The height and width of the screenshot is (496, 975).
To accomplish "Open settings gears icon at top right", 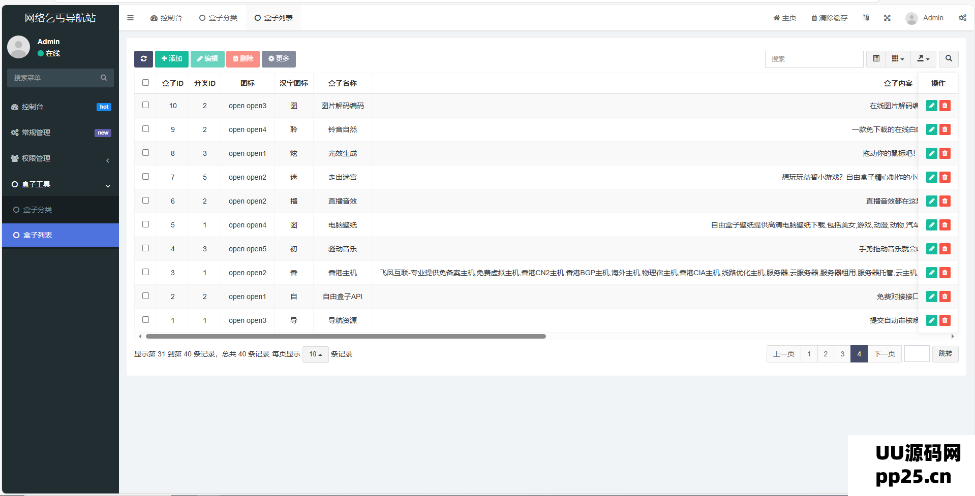I will pos(962,18).
